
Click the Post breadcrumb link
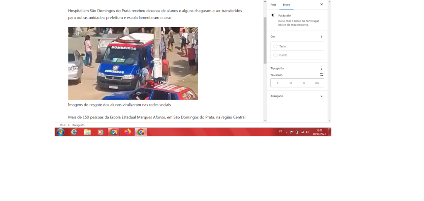click(63, 125)
